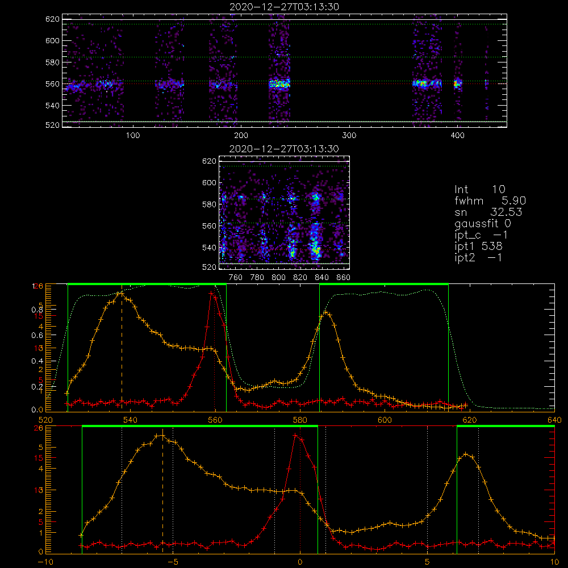Click the red curve peak in bottom profile plot
The width and height of the screenshot is (568, 568).
coord(296,435)
